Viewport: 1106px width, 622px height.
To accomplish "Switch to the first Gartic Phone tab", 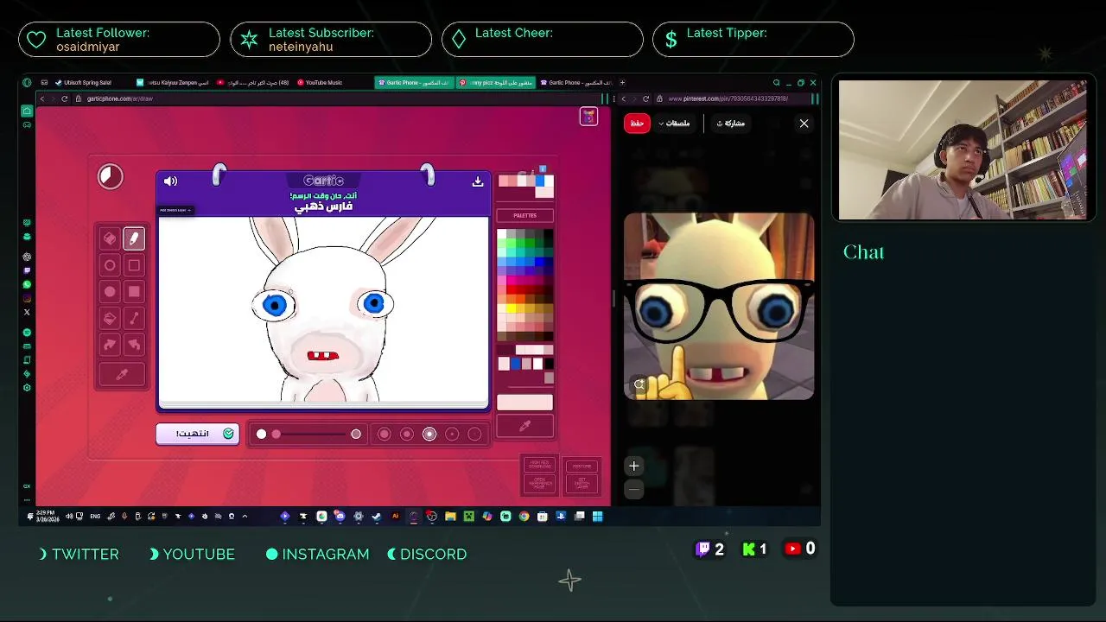I will point(415,83).
